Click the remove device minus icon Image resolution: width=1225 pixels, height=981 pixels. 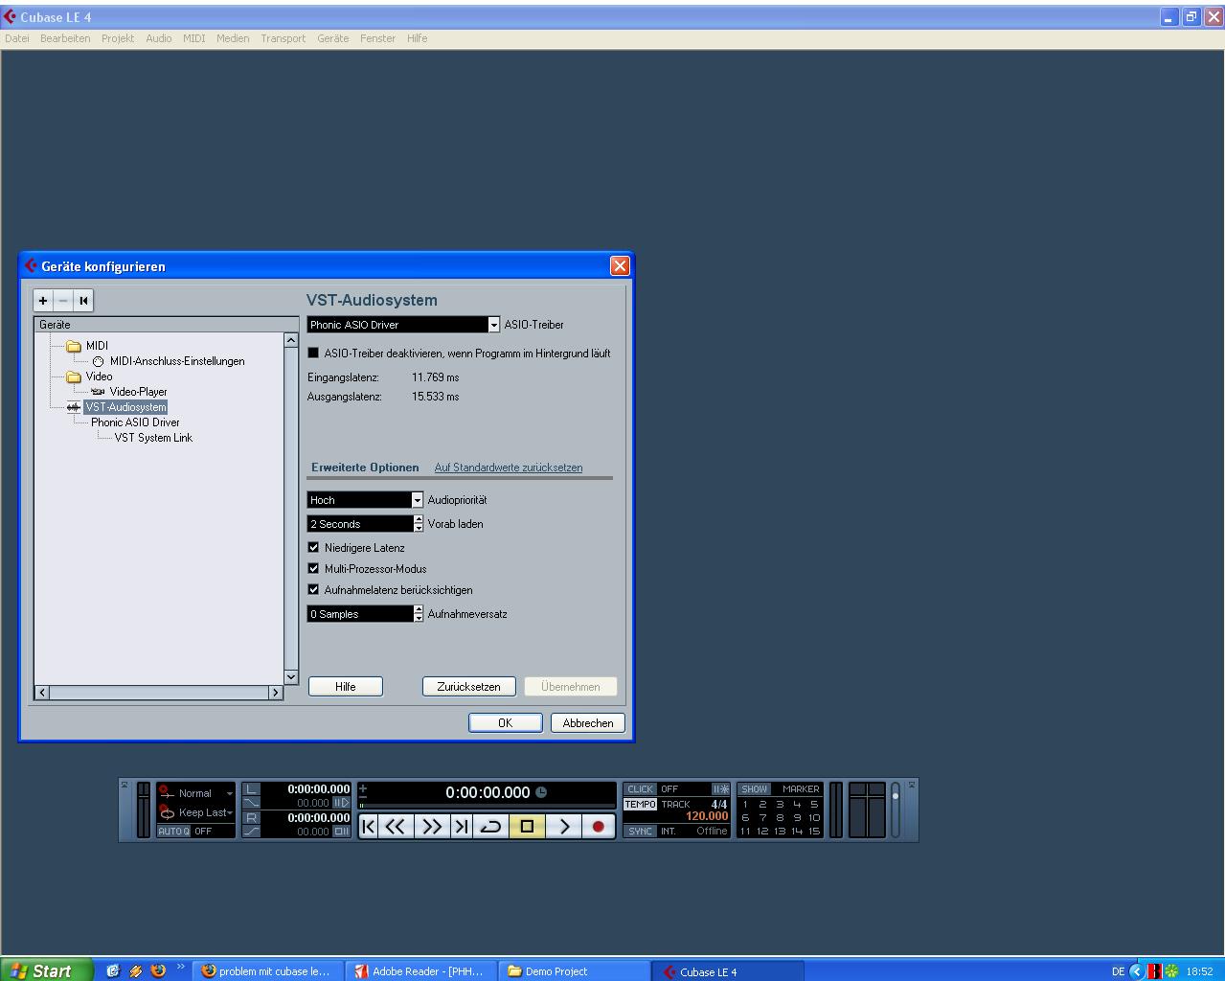click(x=63, y=301)
